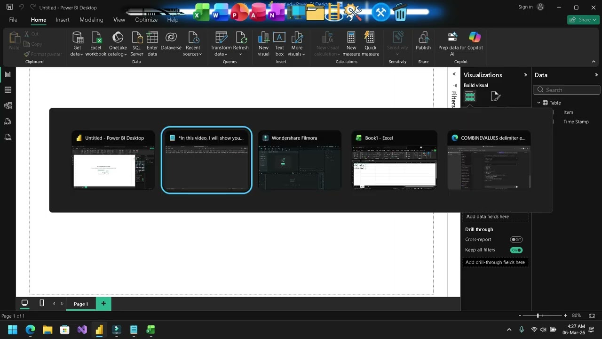
Task: Connect to SQL Server icon
Action: [137, 38]
